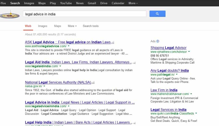The image size is (219, 126).
Task: Click bars icon beside NALSA result title
Action: [93, 83]
